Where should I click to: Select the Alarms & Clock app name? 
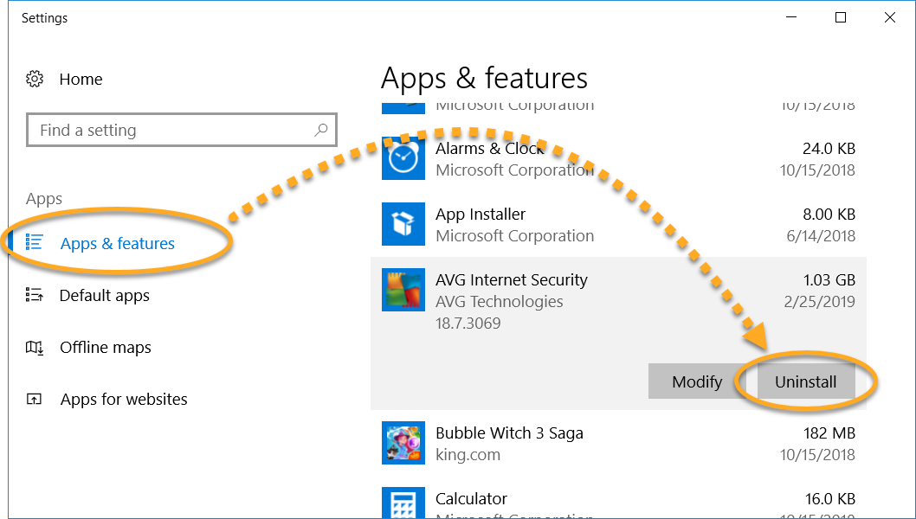pos(490,148)
